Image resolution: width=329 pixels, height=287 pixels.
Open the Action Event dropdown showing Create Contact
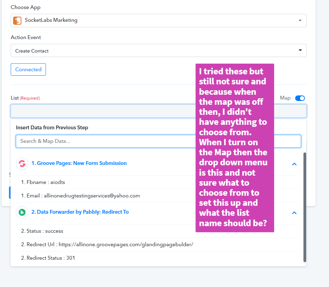coord(158,50)
